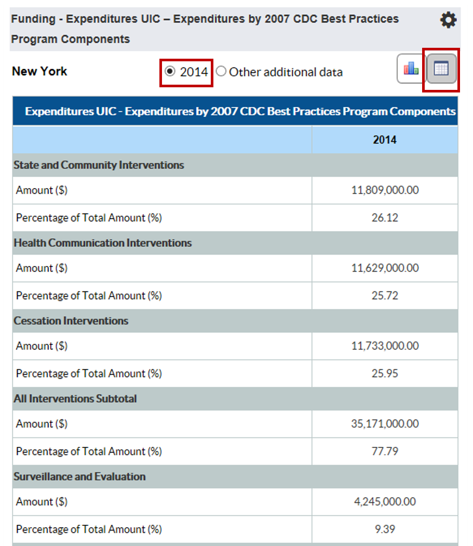Viewport: 473px width, 546px height.
Task: Click the State and Community Interventions heading
Action: [x=99, y=165]
